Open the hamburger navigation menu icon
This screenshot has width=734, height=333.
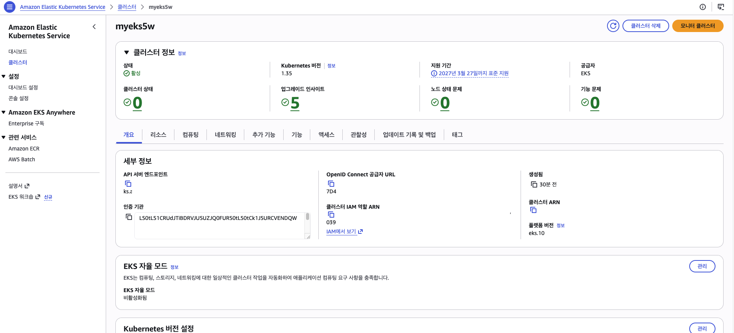pyautogui.click(x=10, y=7)
